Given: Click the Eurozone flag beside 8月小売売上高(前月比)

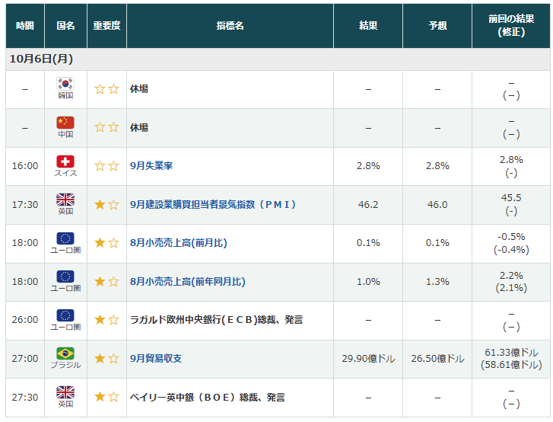Looking at the screenshot, I should click(x=65, y=238).
